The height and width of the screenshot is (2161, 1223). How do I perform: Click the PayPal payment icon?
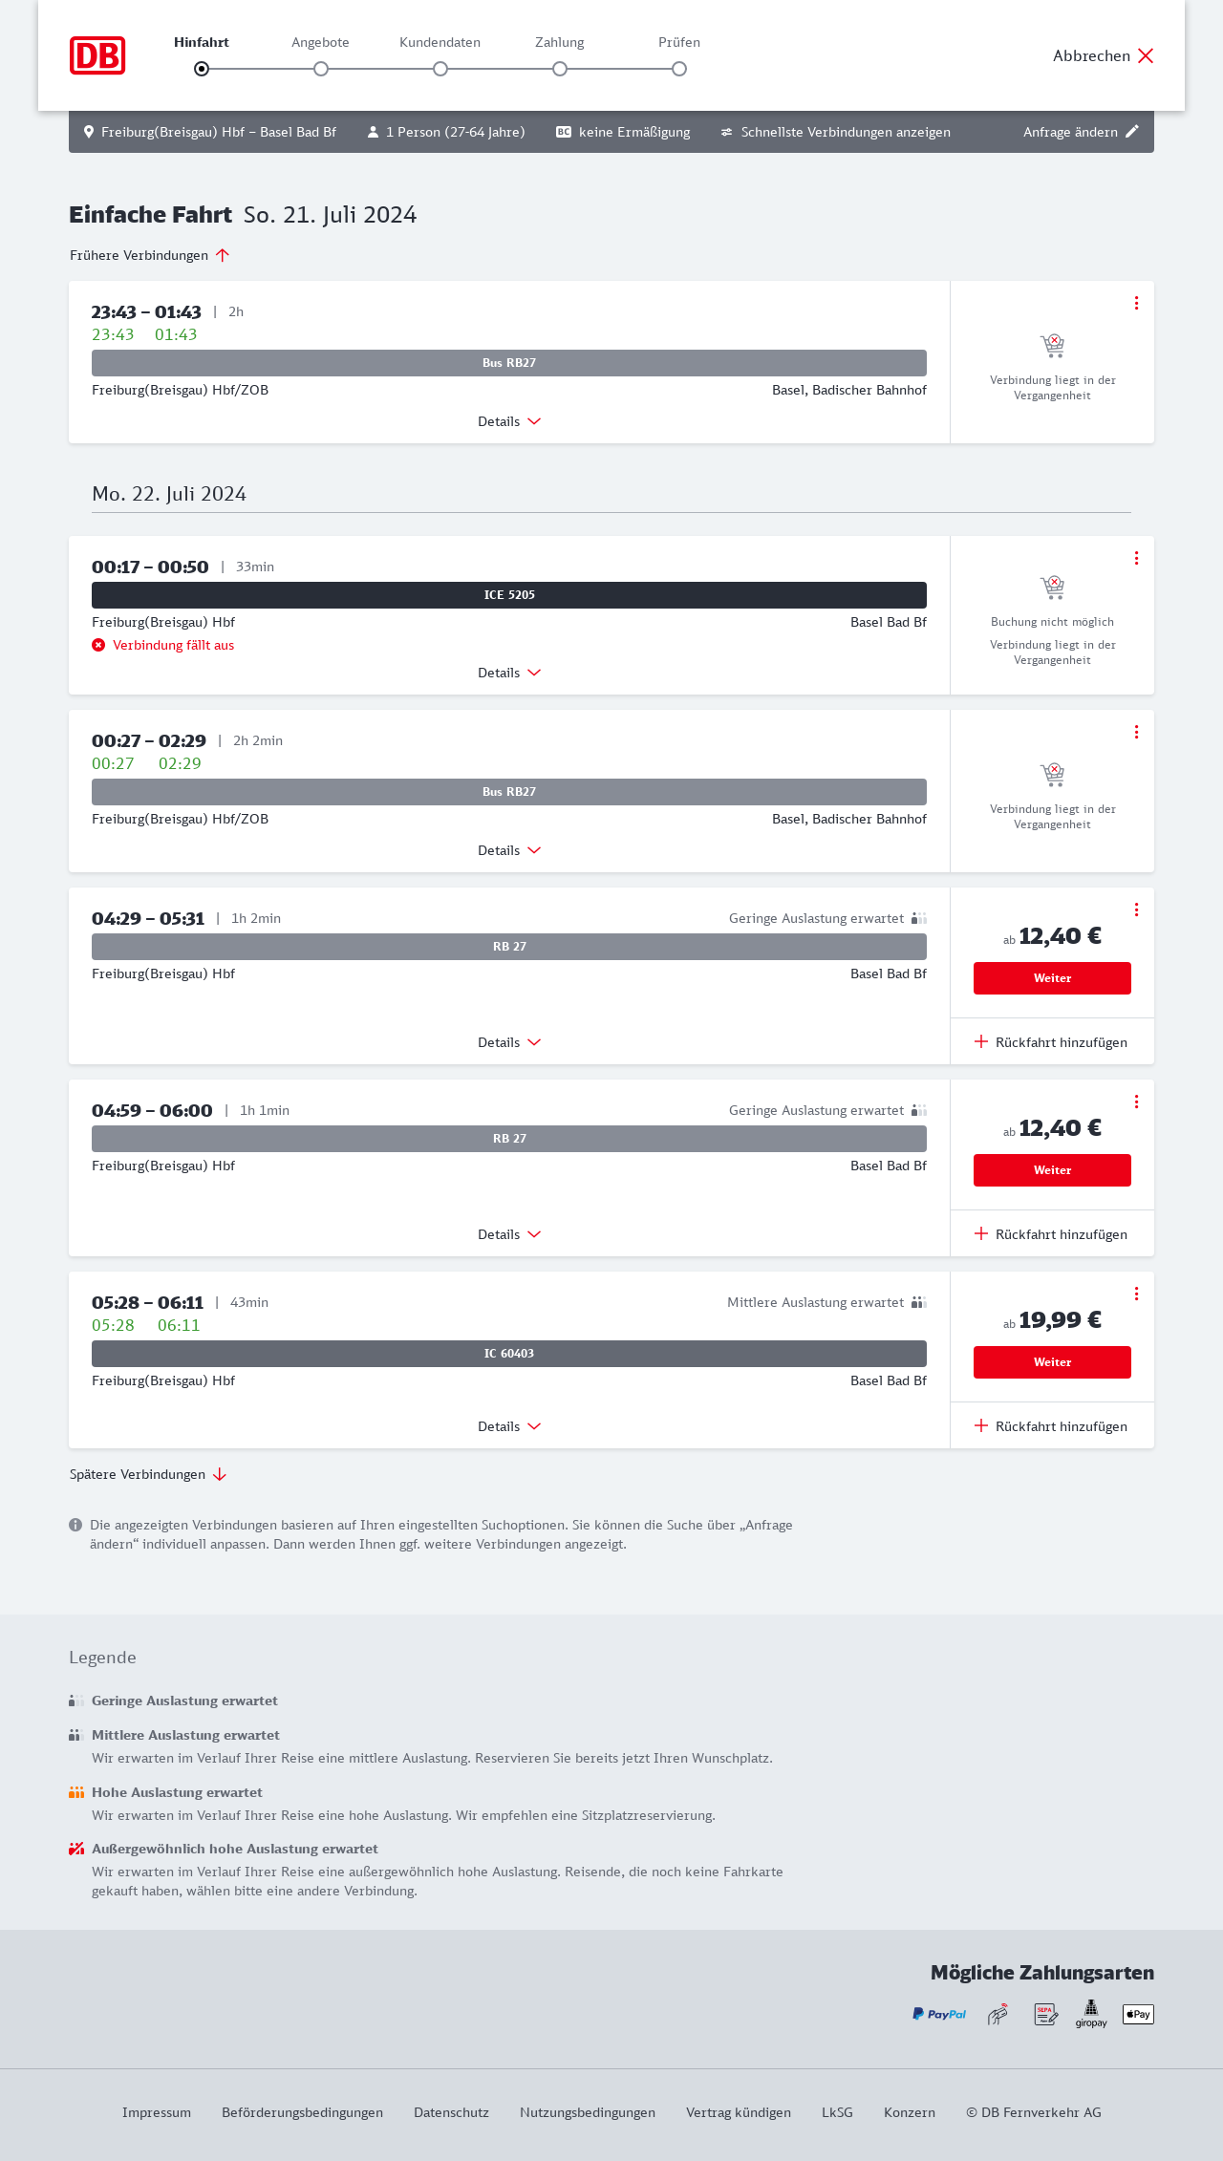[x=939, y=2014]
